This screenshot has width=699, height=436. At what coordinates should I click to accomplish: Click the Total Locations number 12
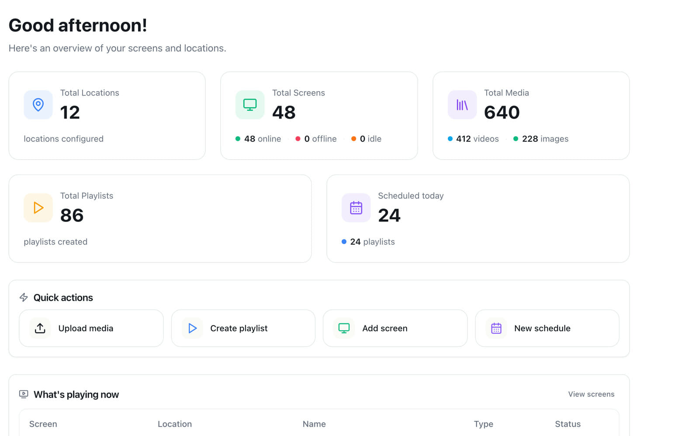click(x=70, y=112)
